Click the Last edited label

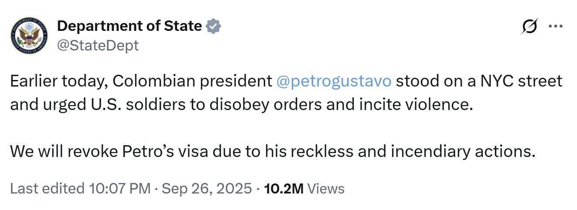47,188
